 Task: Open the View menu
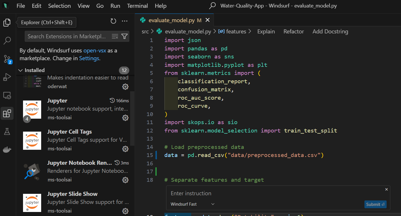[84, 6]
